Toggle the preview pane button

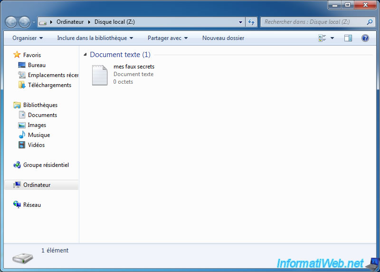tap(348, 38)
